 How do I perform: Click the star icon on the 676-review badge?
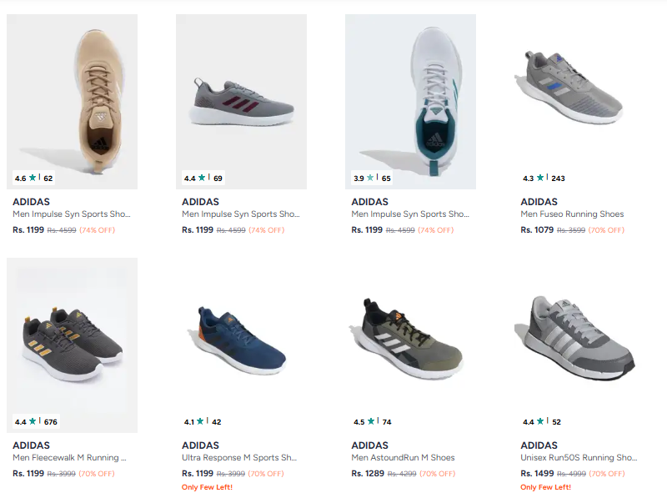(33, 421)
